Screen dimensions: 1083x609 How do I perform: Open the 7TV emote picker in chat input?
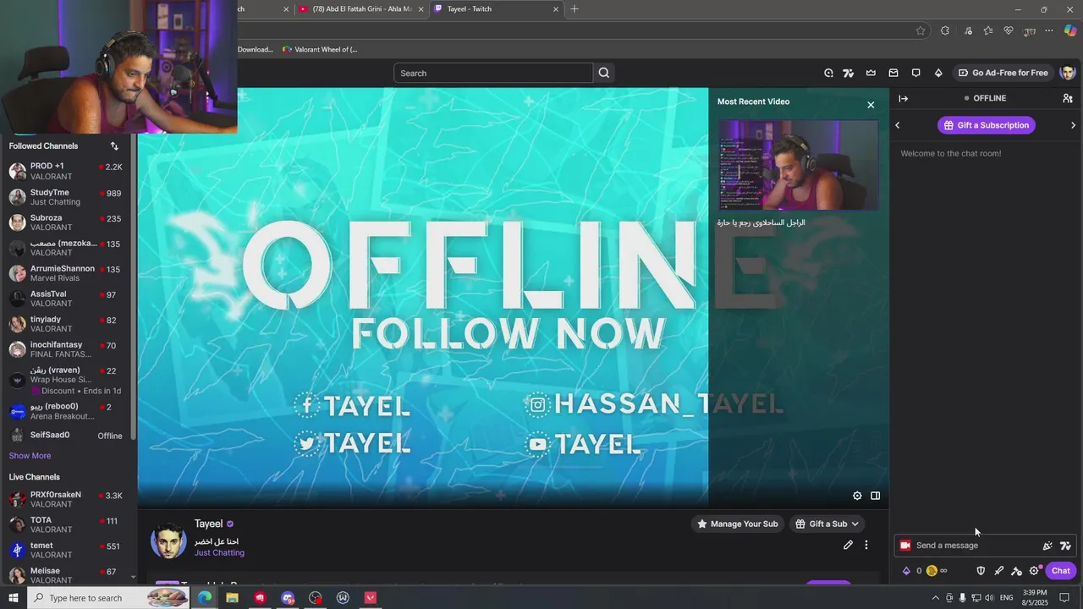[x=1065, y=546]
